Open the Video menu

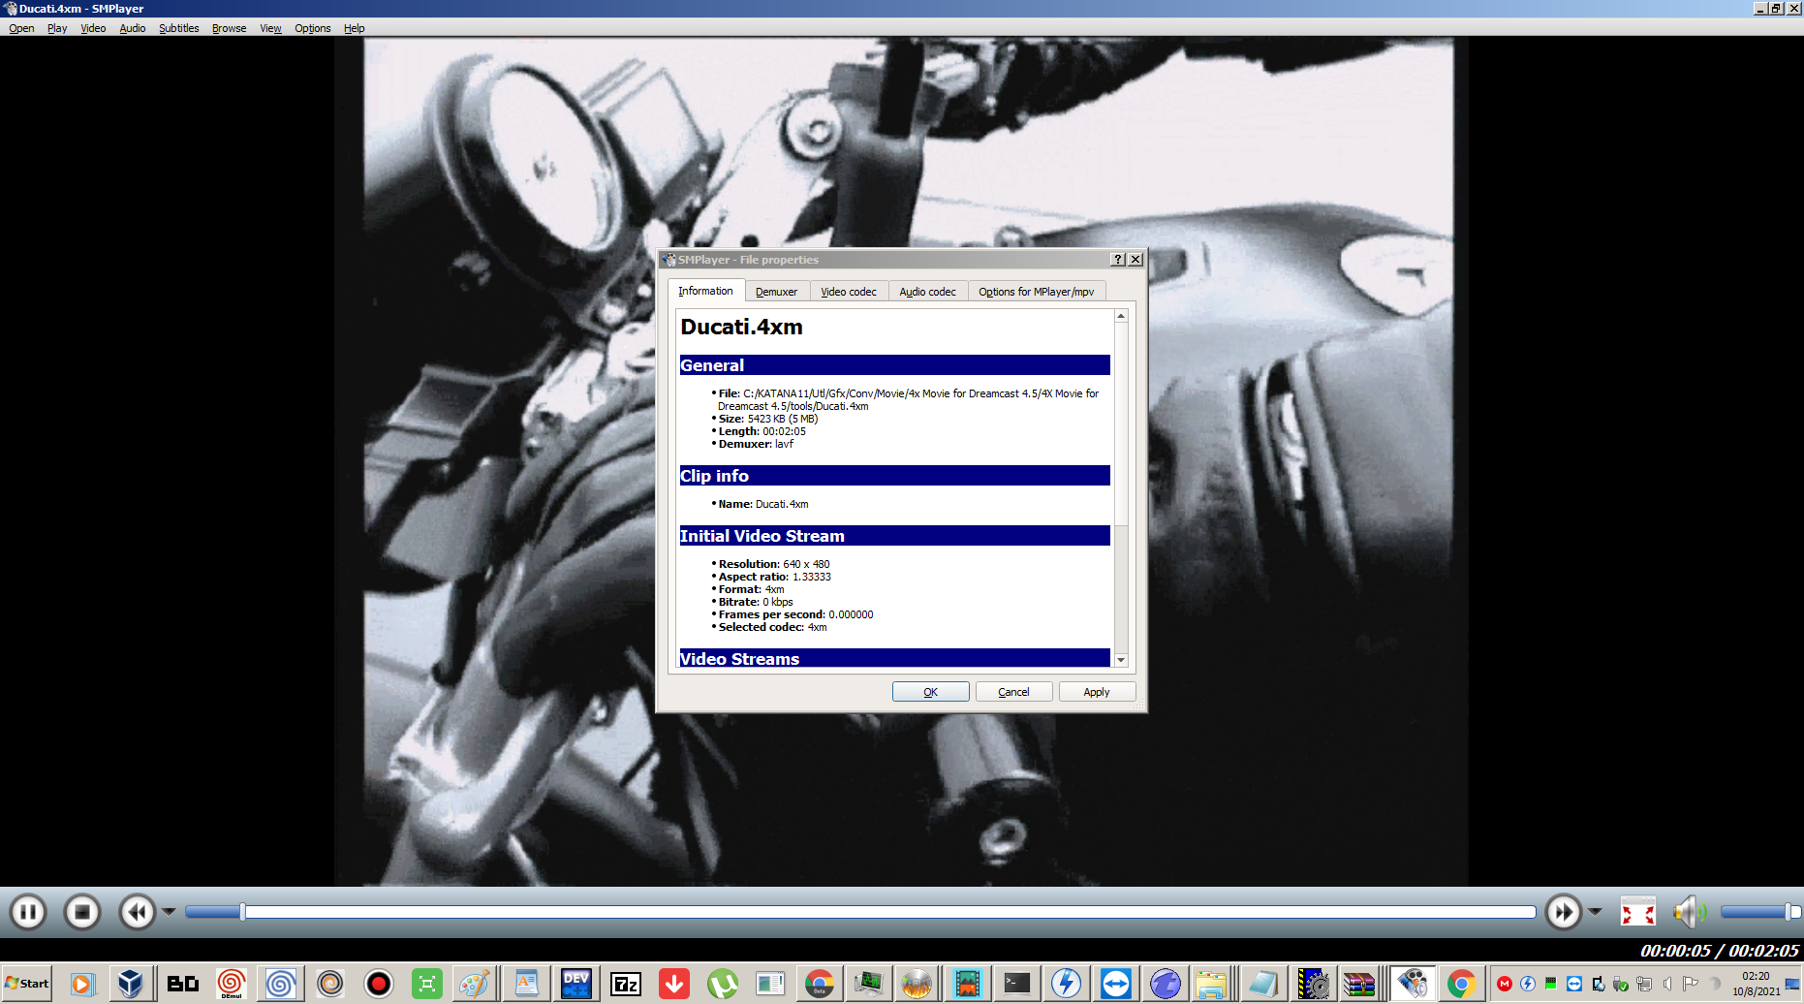click(x=93, y=28)
